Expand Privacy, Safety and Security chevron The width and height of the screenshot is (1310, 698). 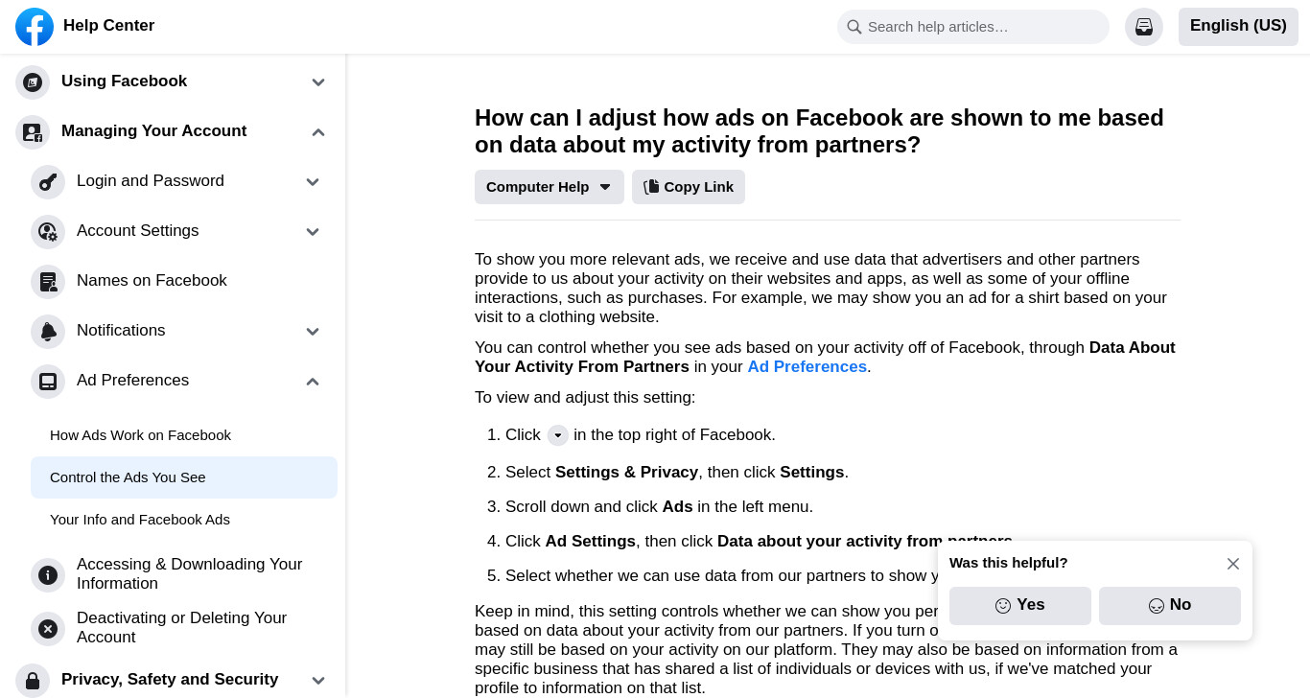(318, 681)
